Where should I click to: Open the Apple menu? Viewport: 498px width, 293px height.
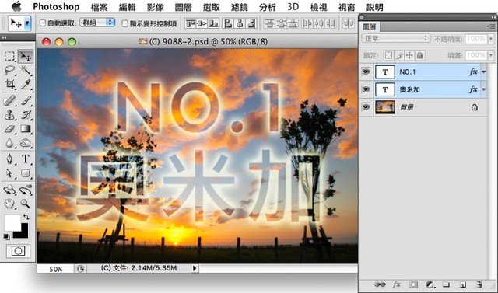pos(16,6)
